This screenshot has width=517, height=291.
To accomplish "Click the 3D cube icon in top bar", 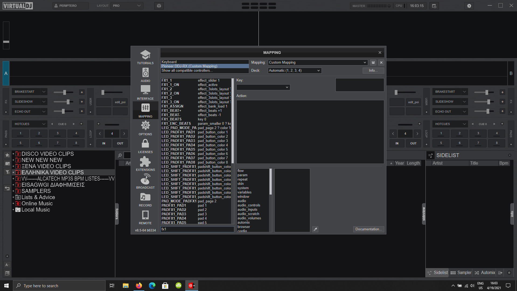I will [x=159, y=6].
